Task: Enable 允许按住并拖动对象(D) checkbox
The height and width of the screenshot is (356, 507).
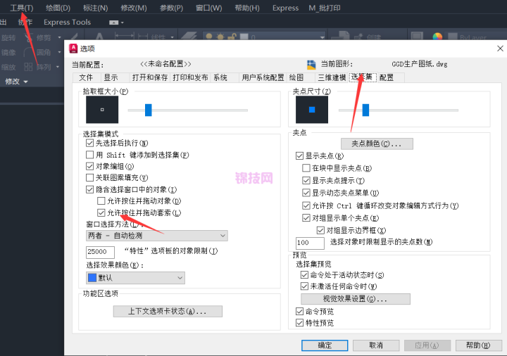Action: point(101,201)
